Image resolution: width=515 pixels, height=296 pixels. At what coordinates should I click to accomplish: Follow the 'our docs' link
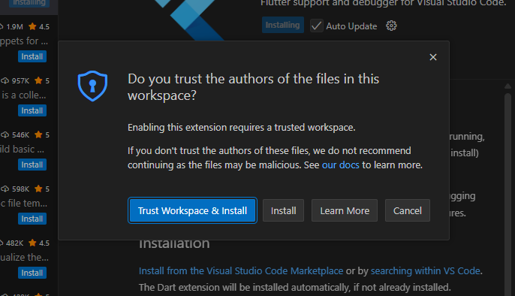pos(341,165)
